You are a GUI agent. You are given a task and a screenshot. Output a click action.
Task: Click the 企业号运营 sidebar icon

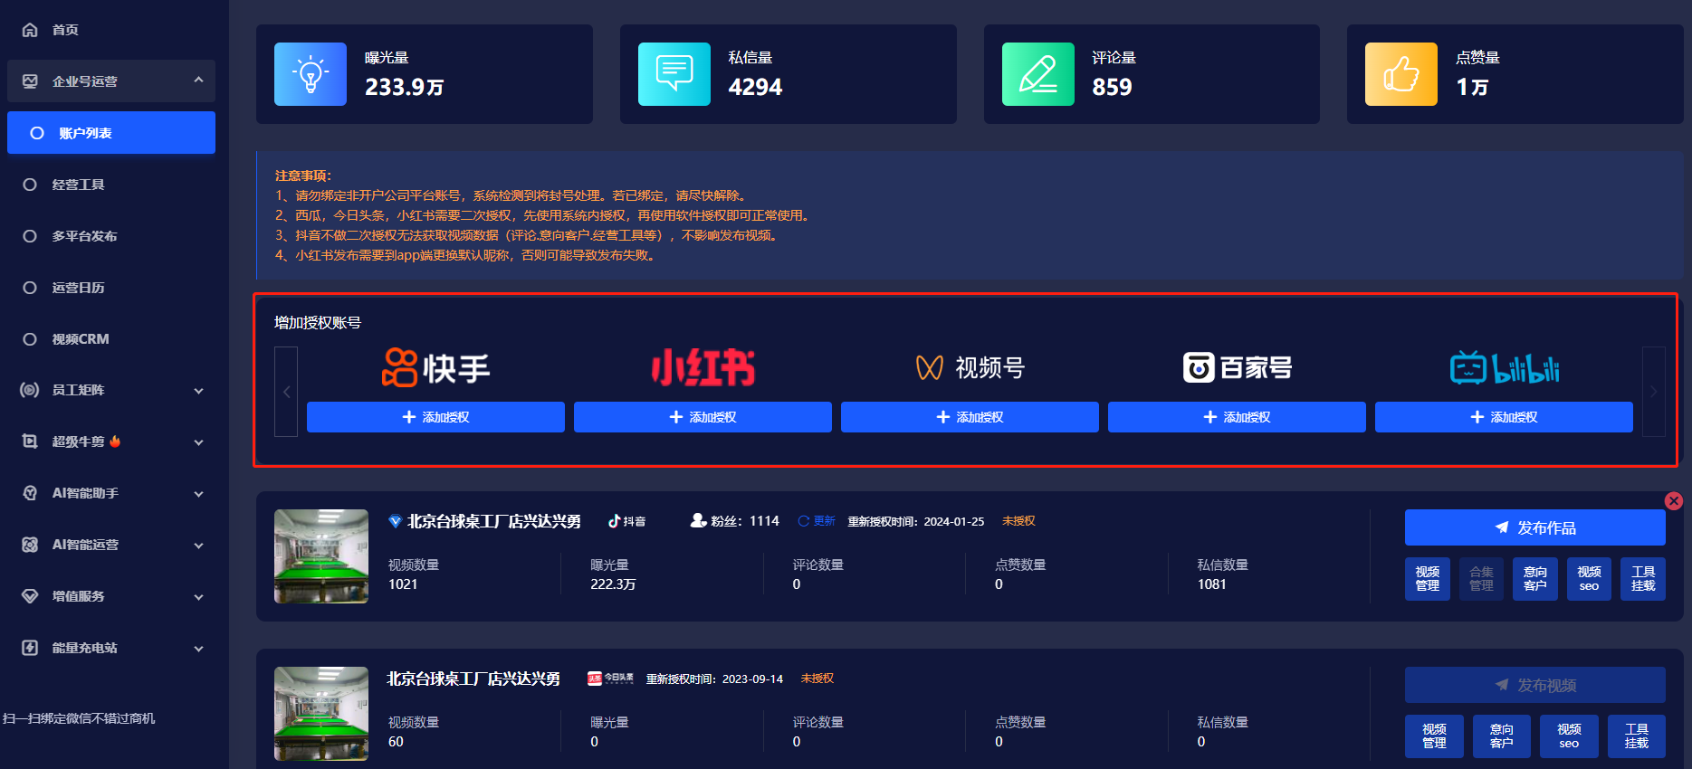click(x=30, y=81)
